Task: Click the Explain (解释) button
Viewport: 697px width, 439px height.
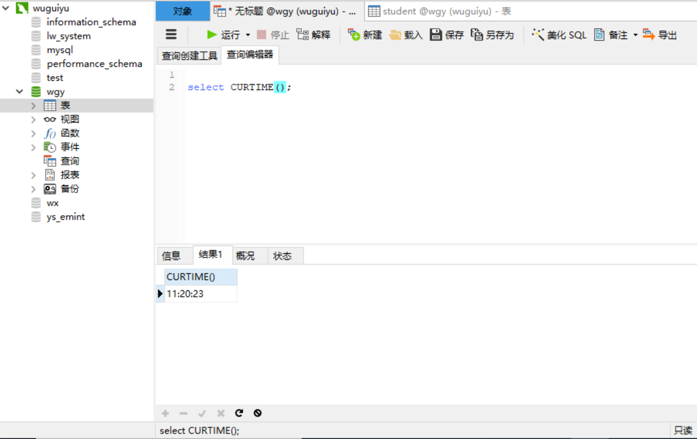Action: [x=313, y=34]
